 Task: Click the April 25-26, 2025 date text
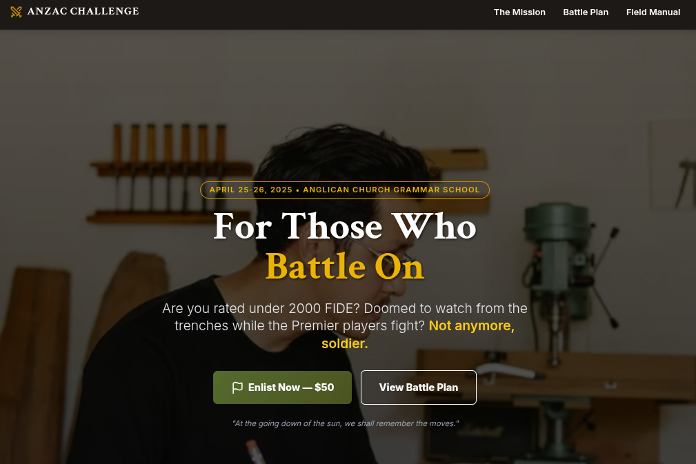(251, 190)
